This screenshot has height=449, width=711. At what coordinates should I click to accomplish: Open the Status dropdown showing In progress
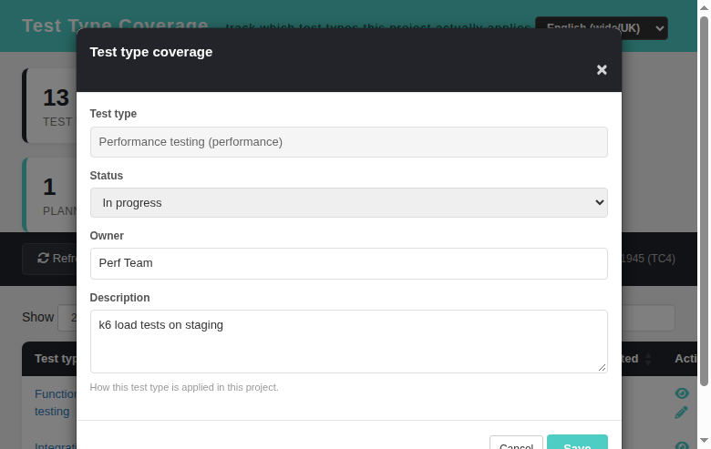pyautogui.click(x=349, y=202)
